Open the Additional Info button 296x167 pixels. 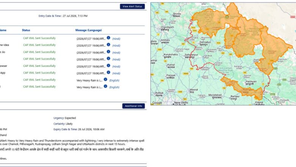click(134, 106)
